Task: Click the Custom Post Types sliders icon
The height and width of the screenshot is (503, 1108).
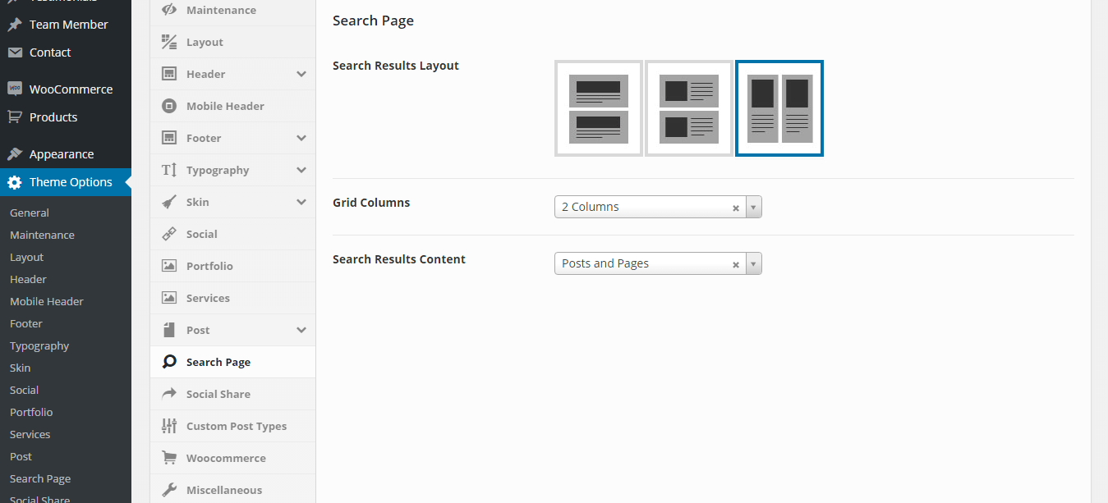Action: click(x=169, y=426)
